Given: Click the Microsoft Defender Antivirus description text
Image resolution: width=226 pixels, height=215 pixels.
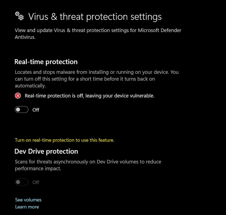Looking at the screenshot, I should tap(98, 33).
